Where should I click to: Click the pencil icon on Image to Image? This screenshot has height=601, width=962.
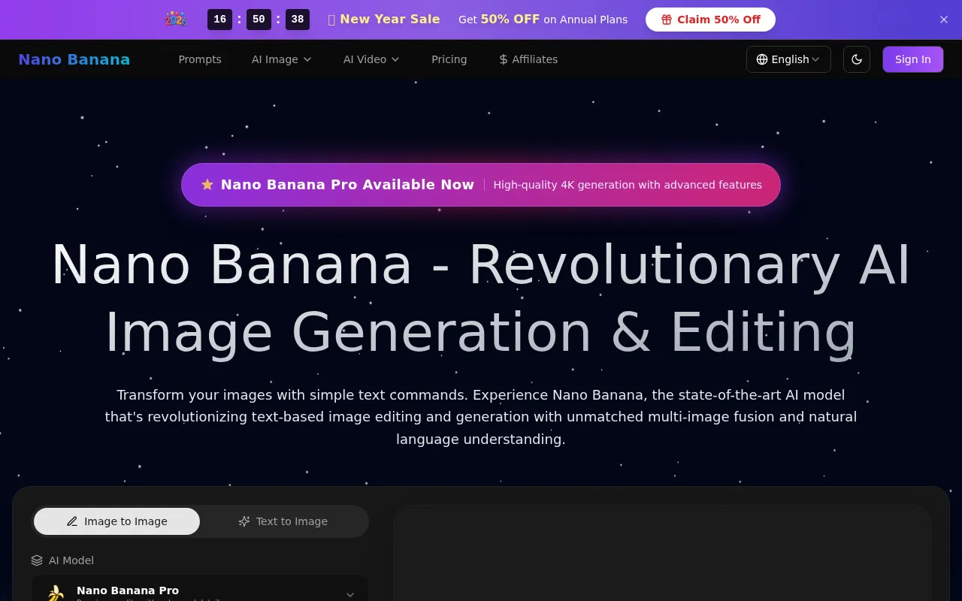(73, 521)
